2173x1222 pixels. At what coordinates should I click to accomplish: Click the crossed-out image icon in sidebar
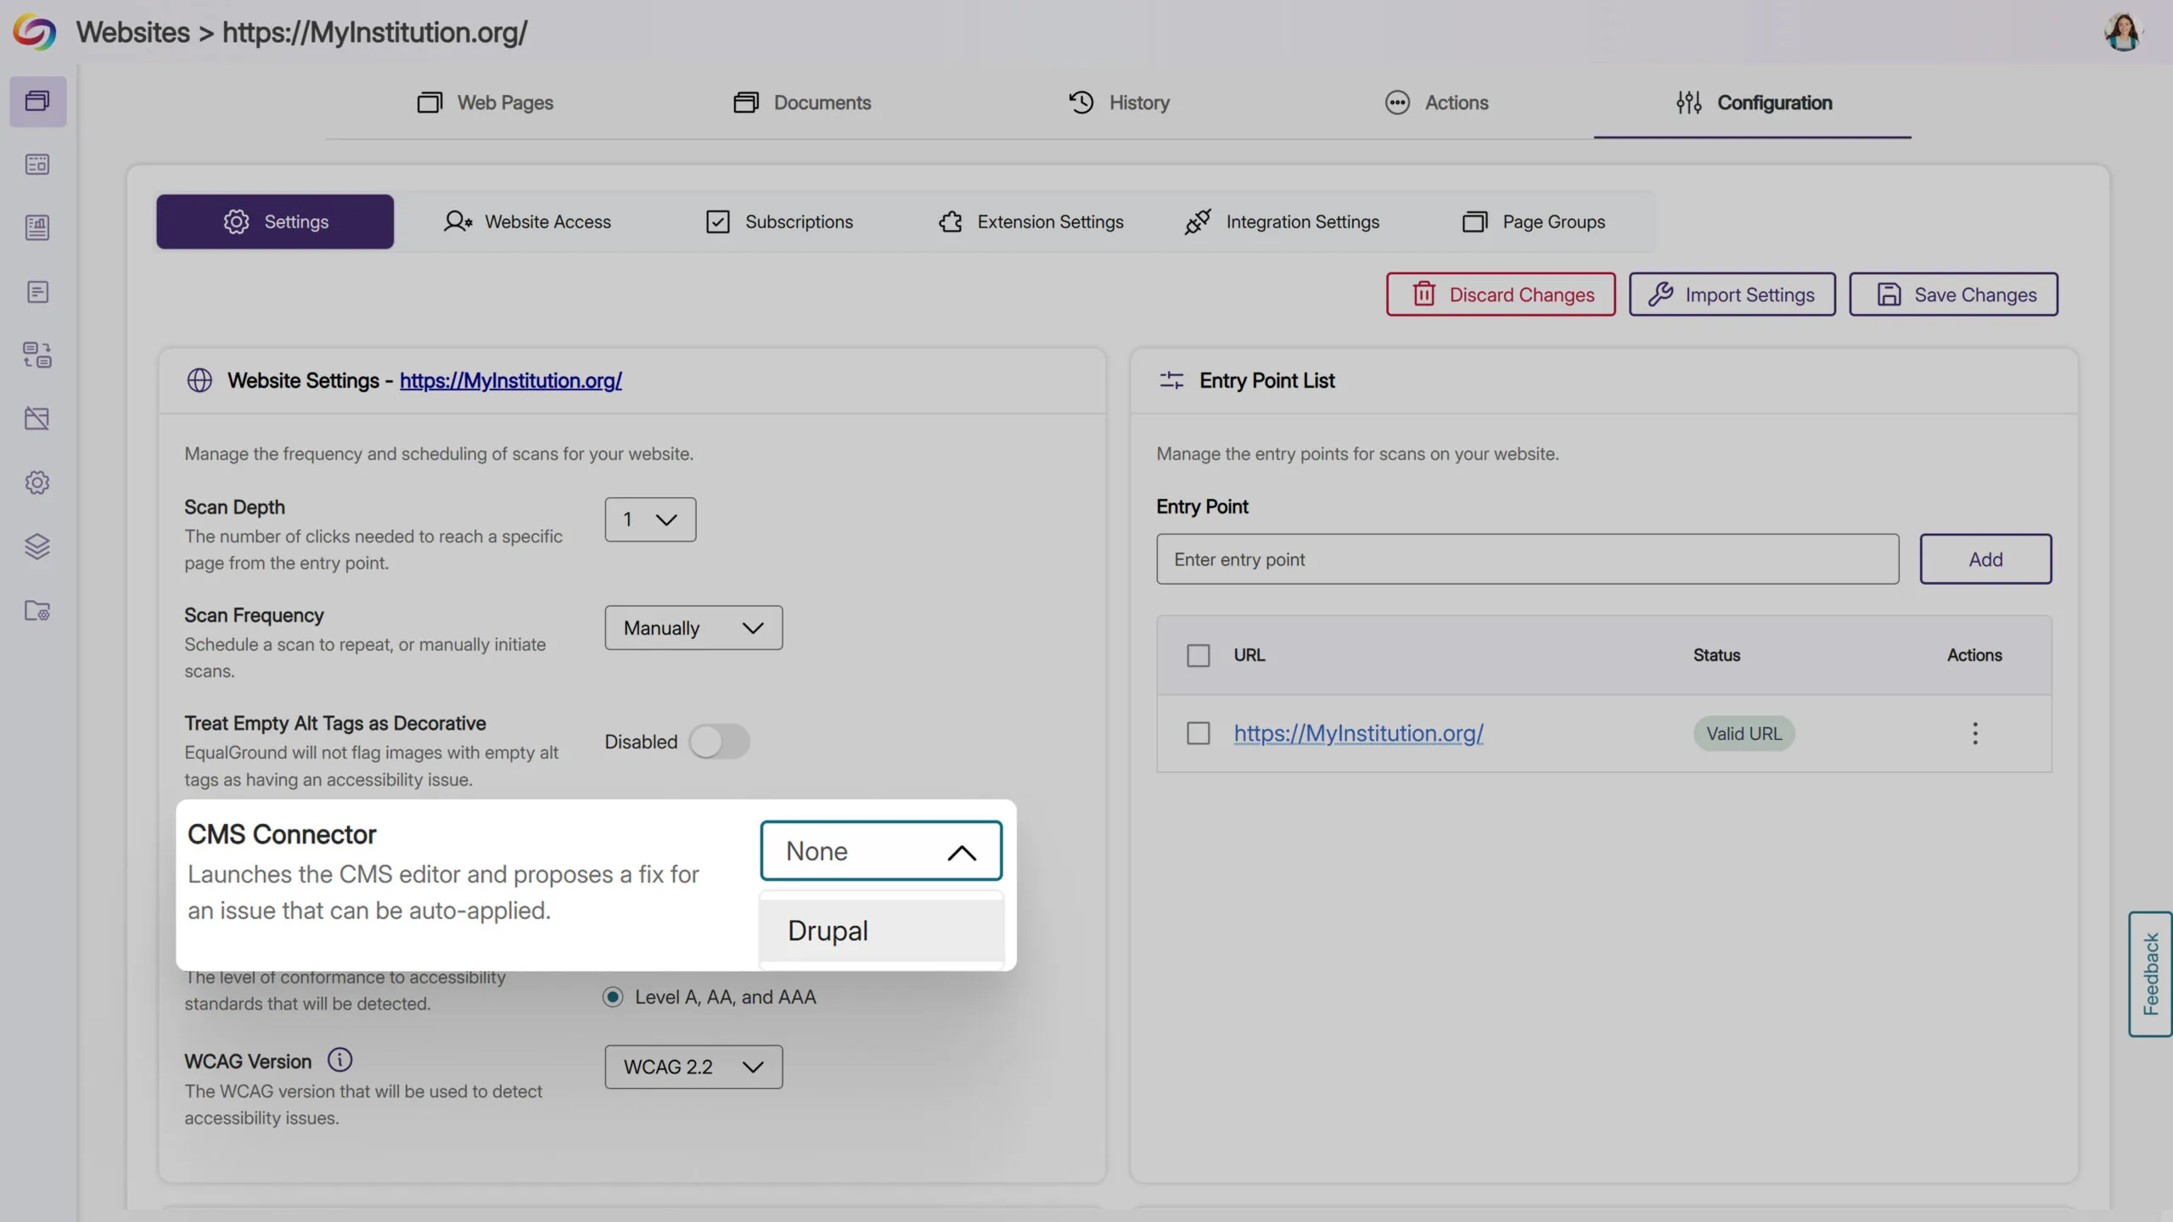tap(37, 418)
